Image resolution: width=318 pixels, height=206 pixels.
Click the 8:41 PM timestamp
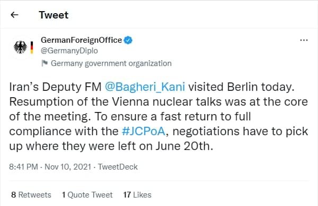(x=23, y=167)
